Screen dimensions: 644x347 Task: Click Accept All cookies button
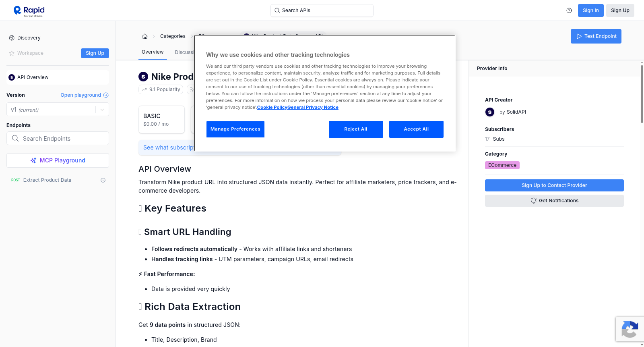[416, 129]
